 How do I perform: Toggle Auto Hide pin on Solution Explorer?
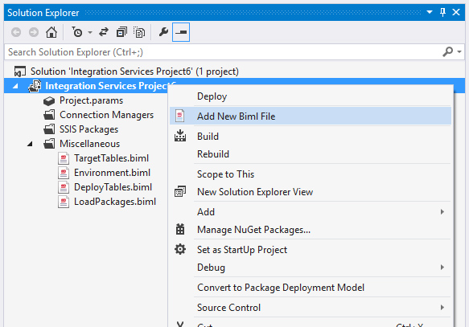[x=443, y=12]
